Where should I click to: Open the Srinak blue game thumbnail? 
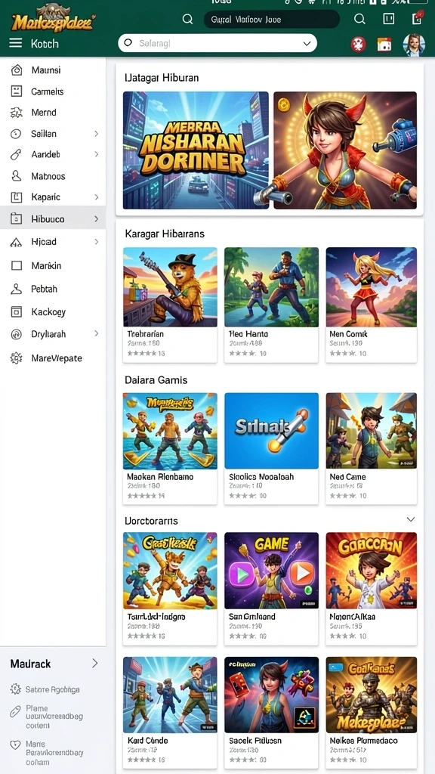272,430
